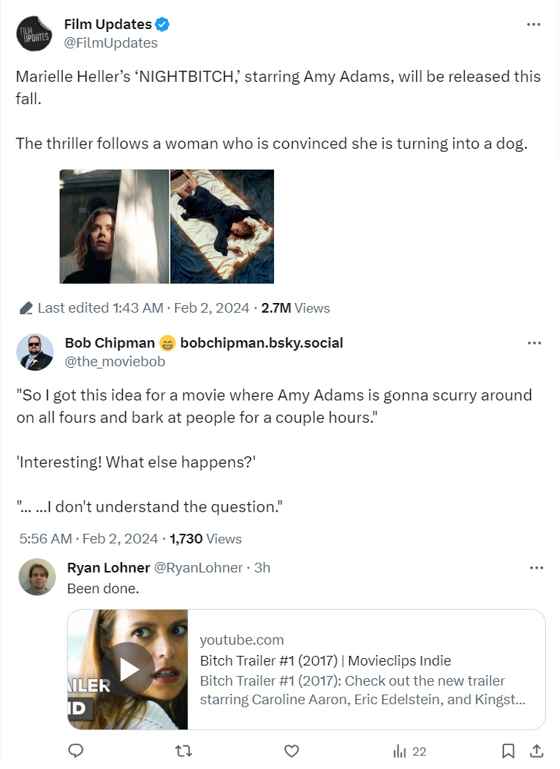The height and width of the screenshot is (769, 560).
Task: Open the @the_moviebob handle link
Action: [115, 362]
